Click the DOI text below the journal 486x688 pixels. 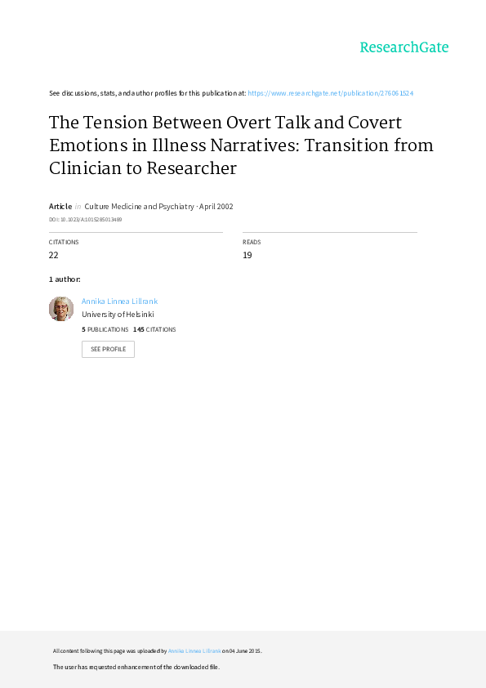coord(85,219)
